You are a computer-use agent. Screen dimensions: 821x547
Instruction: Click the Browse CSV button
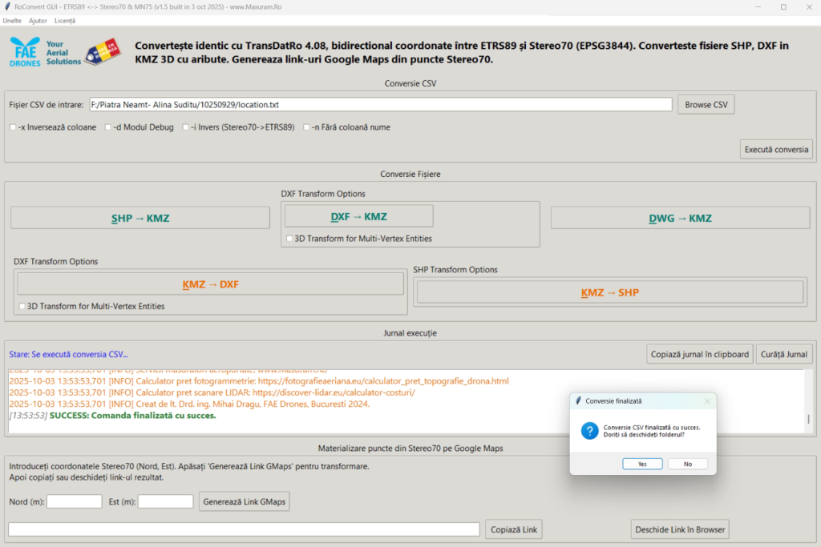[x=706, y=105]
